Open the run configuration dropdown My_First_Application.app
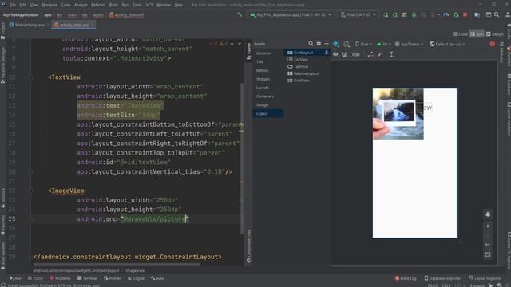The height and width of the screenshot is (287, 511). pos(291,14)
